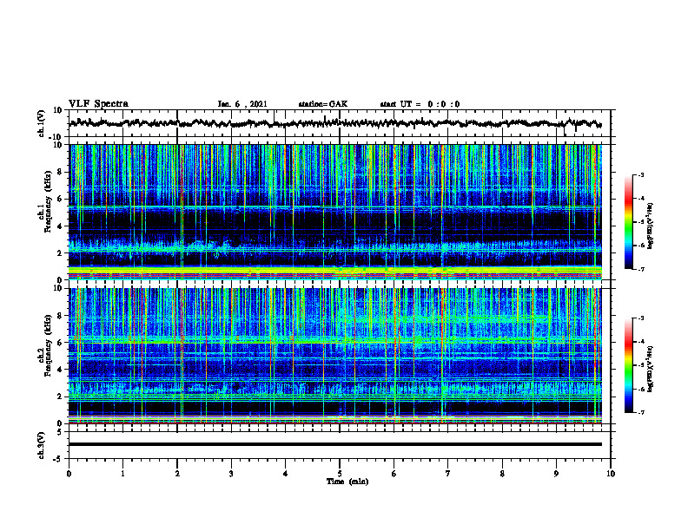688x531 pixels.
Task: Click the flat black ch.3 voltage line
Action: click(x=334, y=444)
